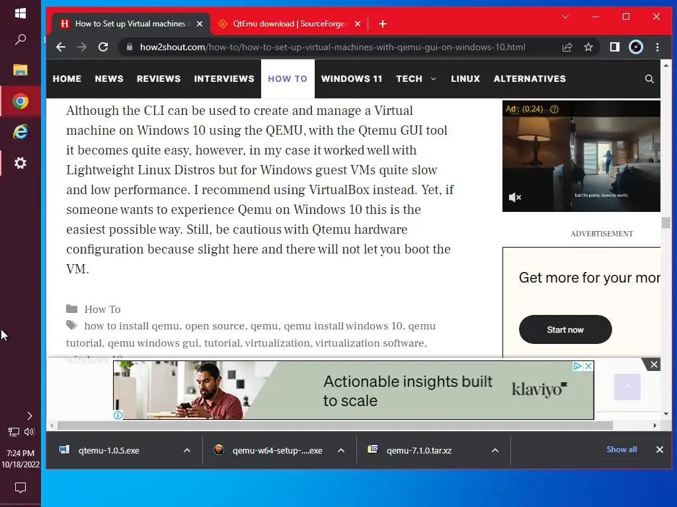
Task: Share this page using the share icon
Action: [567, 47]
